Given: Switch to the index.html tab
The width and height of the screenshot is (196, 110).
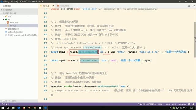Looking at the screenshot, I should (x=64, y=6).
